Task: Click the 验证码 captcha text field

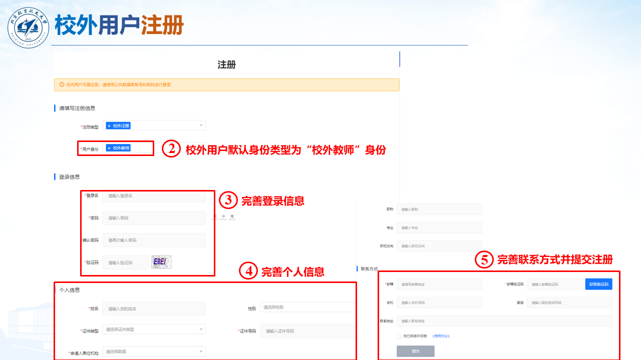Action: (125, 262)
